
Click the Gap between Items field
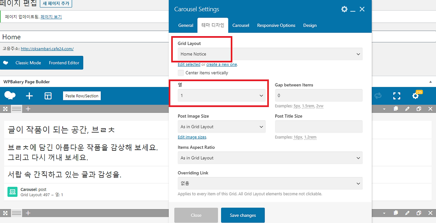[x=319, y=95]
